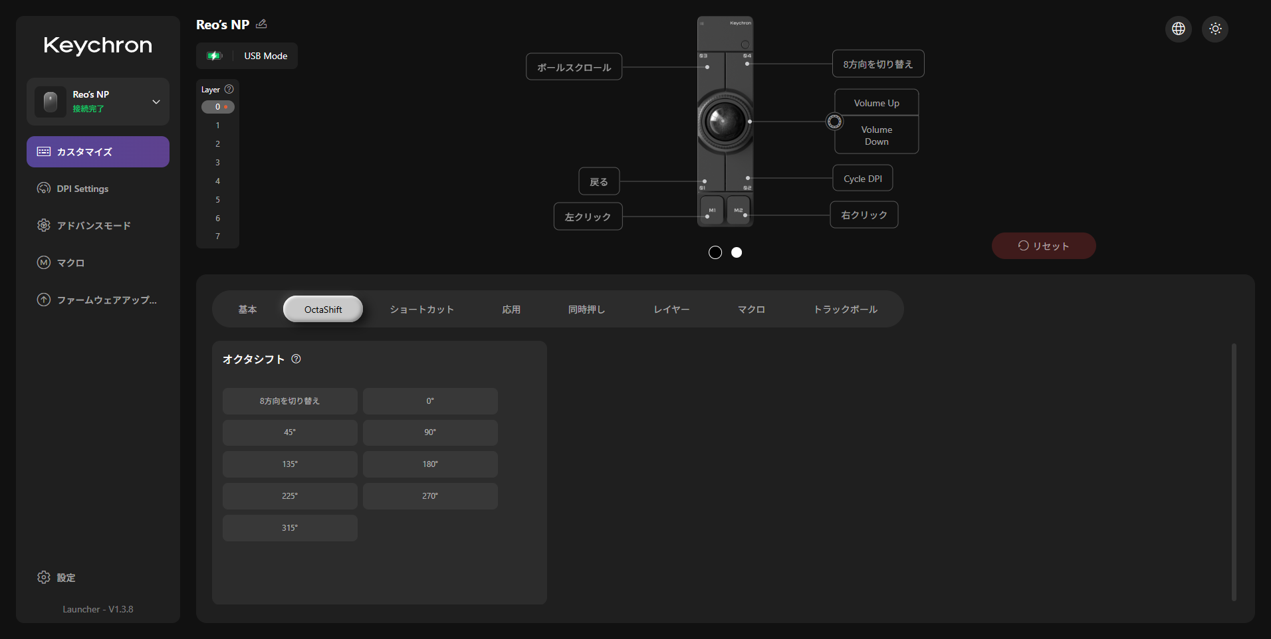This screenshot has height=639, width=1271.
Task: Select the 左クリック assignment
Action: tap(588, 217)
